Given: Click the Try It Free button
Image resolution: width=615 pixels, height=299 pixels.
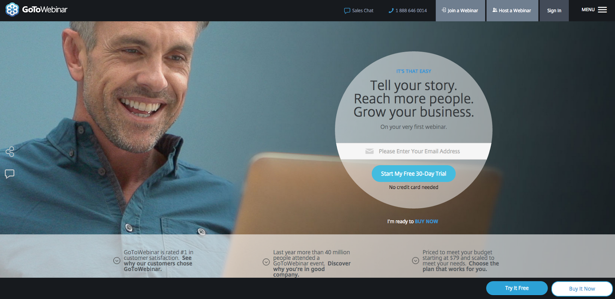Looking at the screenshot, I should click(517, 288).
